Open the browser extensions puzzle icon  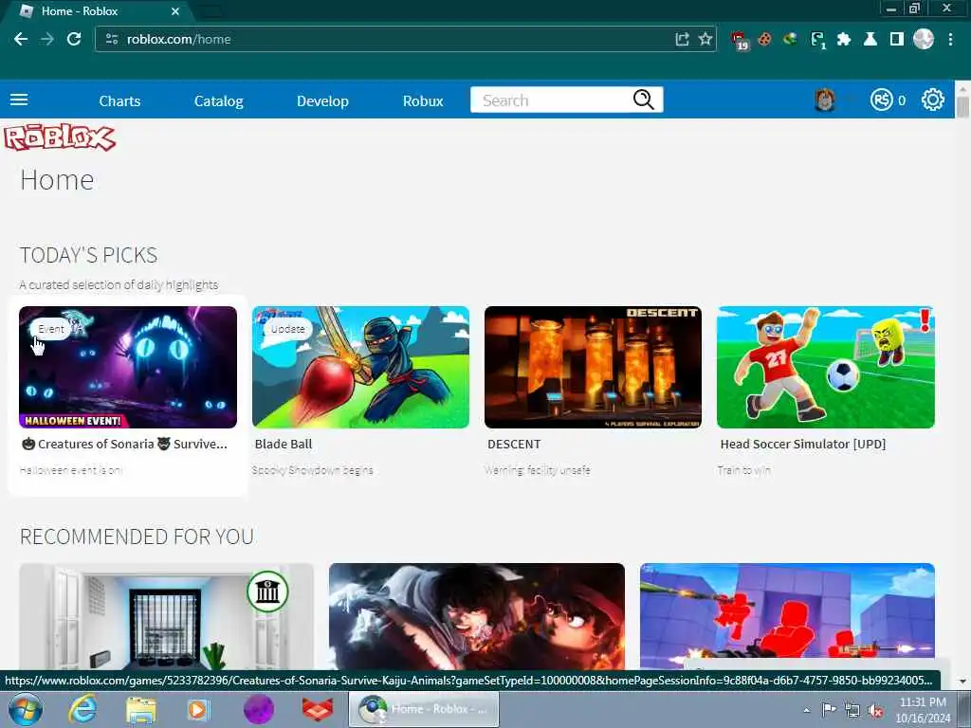(x=843, y=39)
